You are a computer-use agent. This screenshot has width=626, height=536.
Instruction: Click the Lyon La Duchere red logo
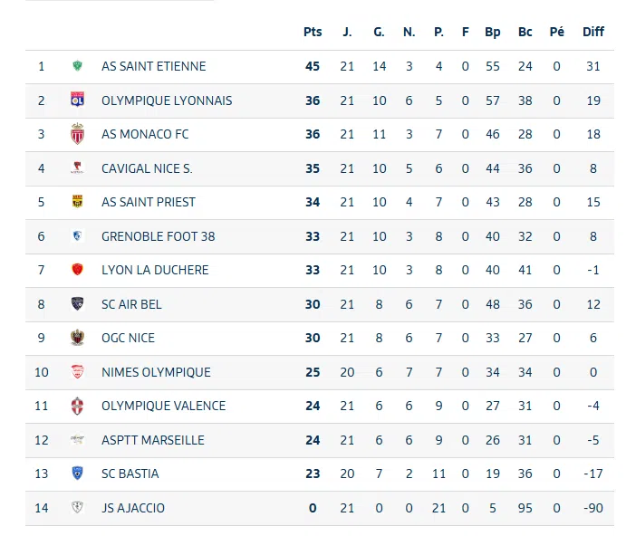(77, 270)
